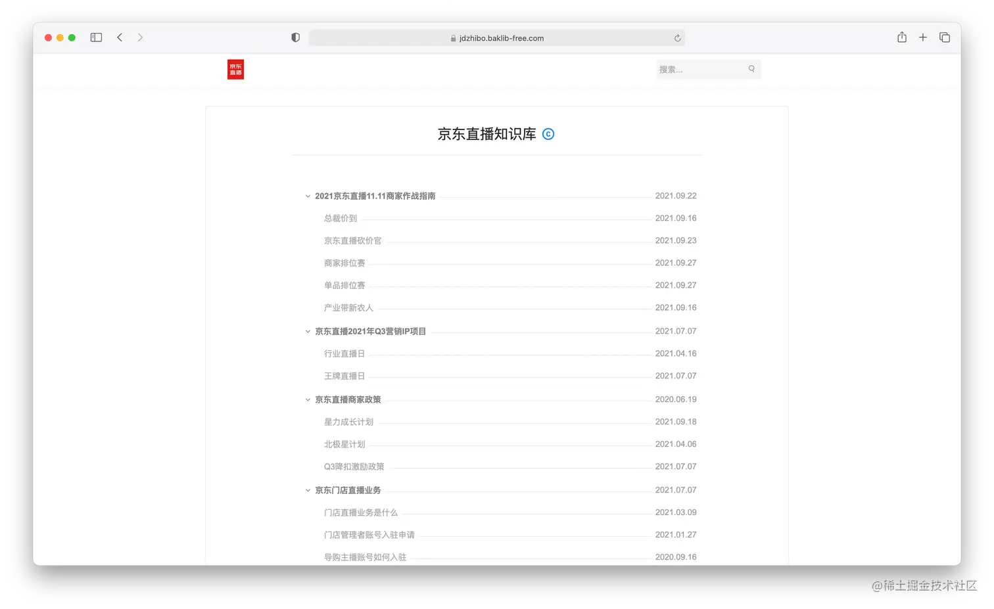The width and height of the screenshot is (994, 609).
Task: Open the Q3降扣激励政策 article
Action: [x=354, y=466]
